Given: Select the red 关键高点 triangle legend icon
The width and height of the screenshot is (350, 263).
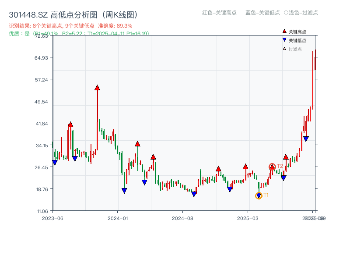Looking at the screenshot, I should coord(284,31).
